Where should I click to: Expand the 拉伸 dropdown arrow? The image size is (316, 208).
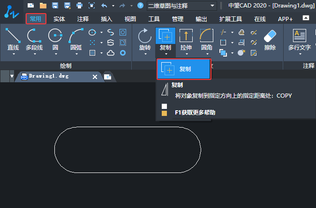click(187, 54)
